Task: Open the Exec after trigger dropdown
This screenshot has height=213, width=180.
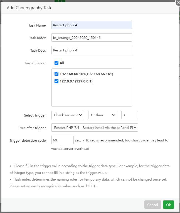Action: click(95, 128)
